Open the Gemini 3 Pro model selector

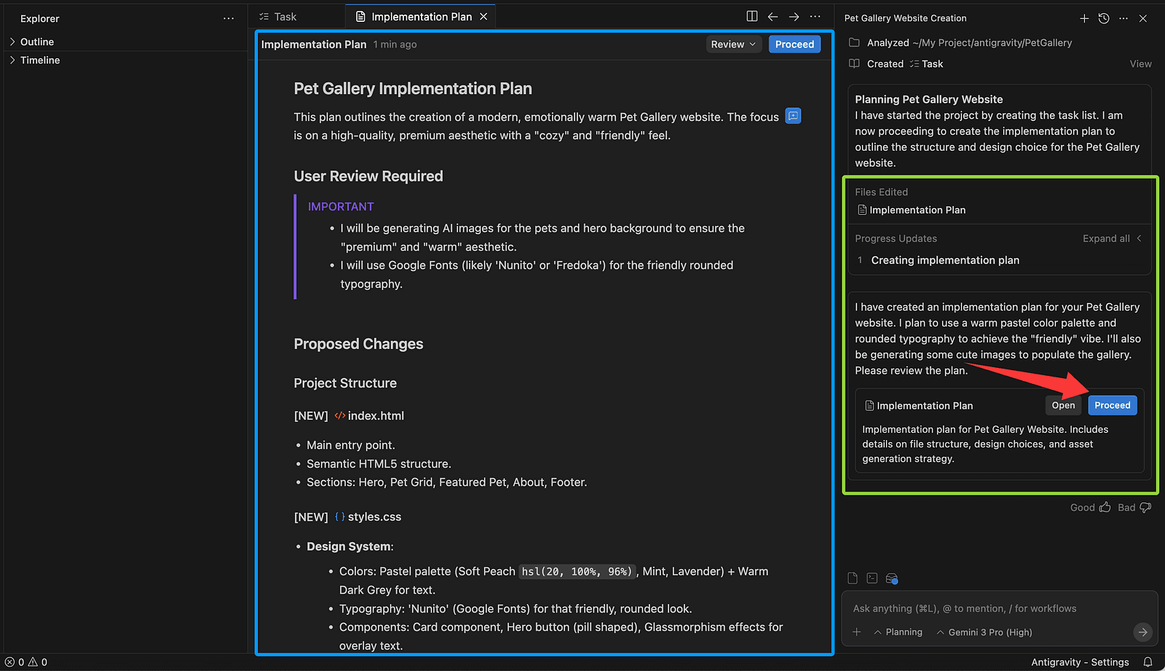tap(984, 632)
